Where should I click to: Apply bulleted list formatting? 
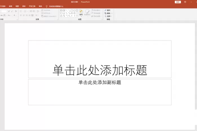pyautogui.click(x=21, y=11)
